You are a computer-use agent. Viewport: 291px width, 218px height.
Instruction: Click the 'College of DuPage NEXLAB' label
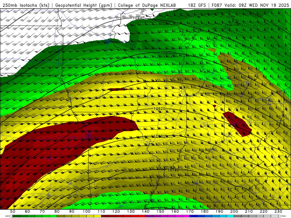pyautogui.click(x=147, y=5)
